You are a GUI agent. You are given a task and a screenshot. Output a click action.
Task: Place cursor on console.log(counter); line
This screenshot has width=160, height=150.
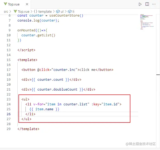pos(38,21)
